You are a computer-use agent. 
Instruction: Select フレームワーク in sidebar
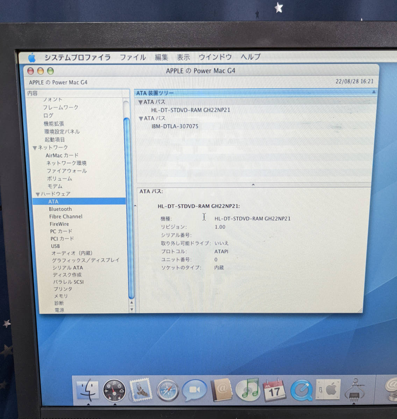61,108
